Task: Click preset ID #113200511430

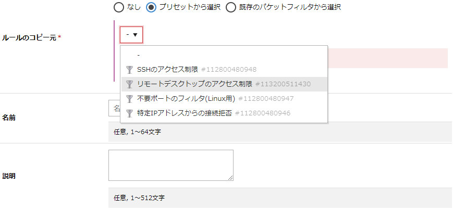Action: tap(283, 84)
